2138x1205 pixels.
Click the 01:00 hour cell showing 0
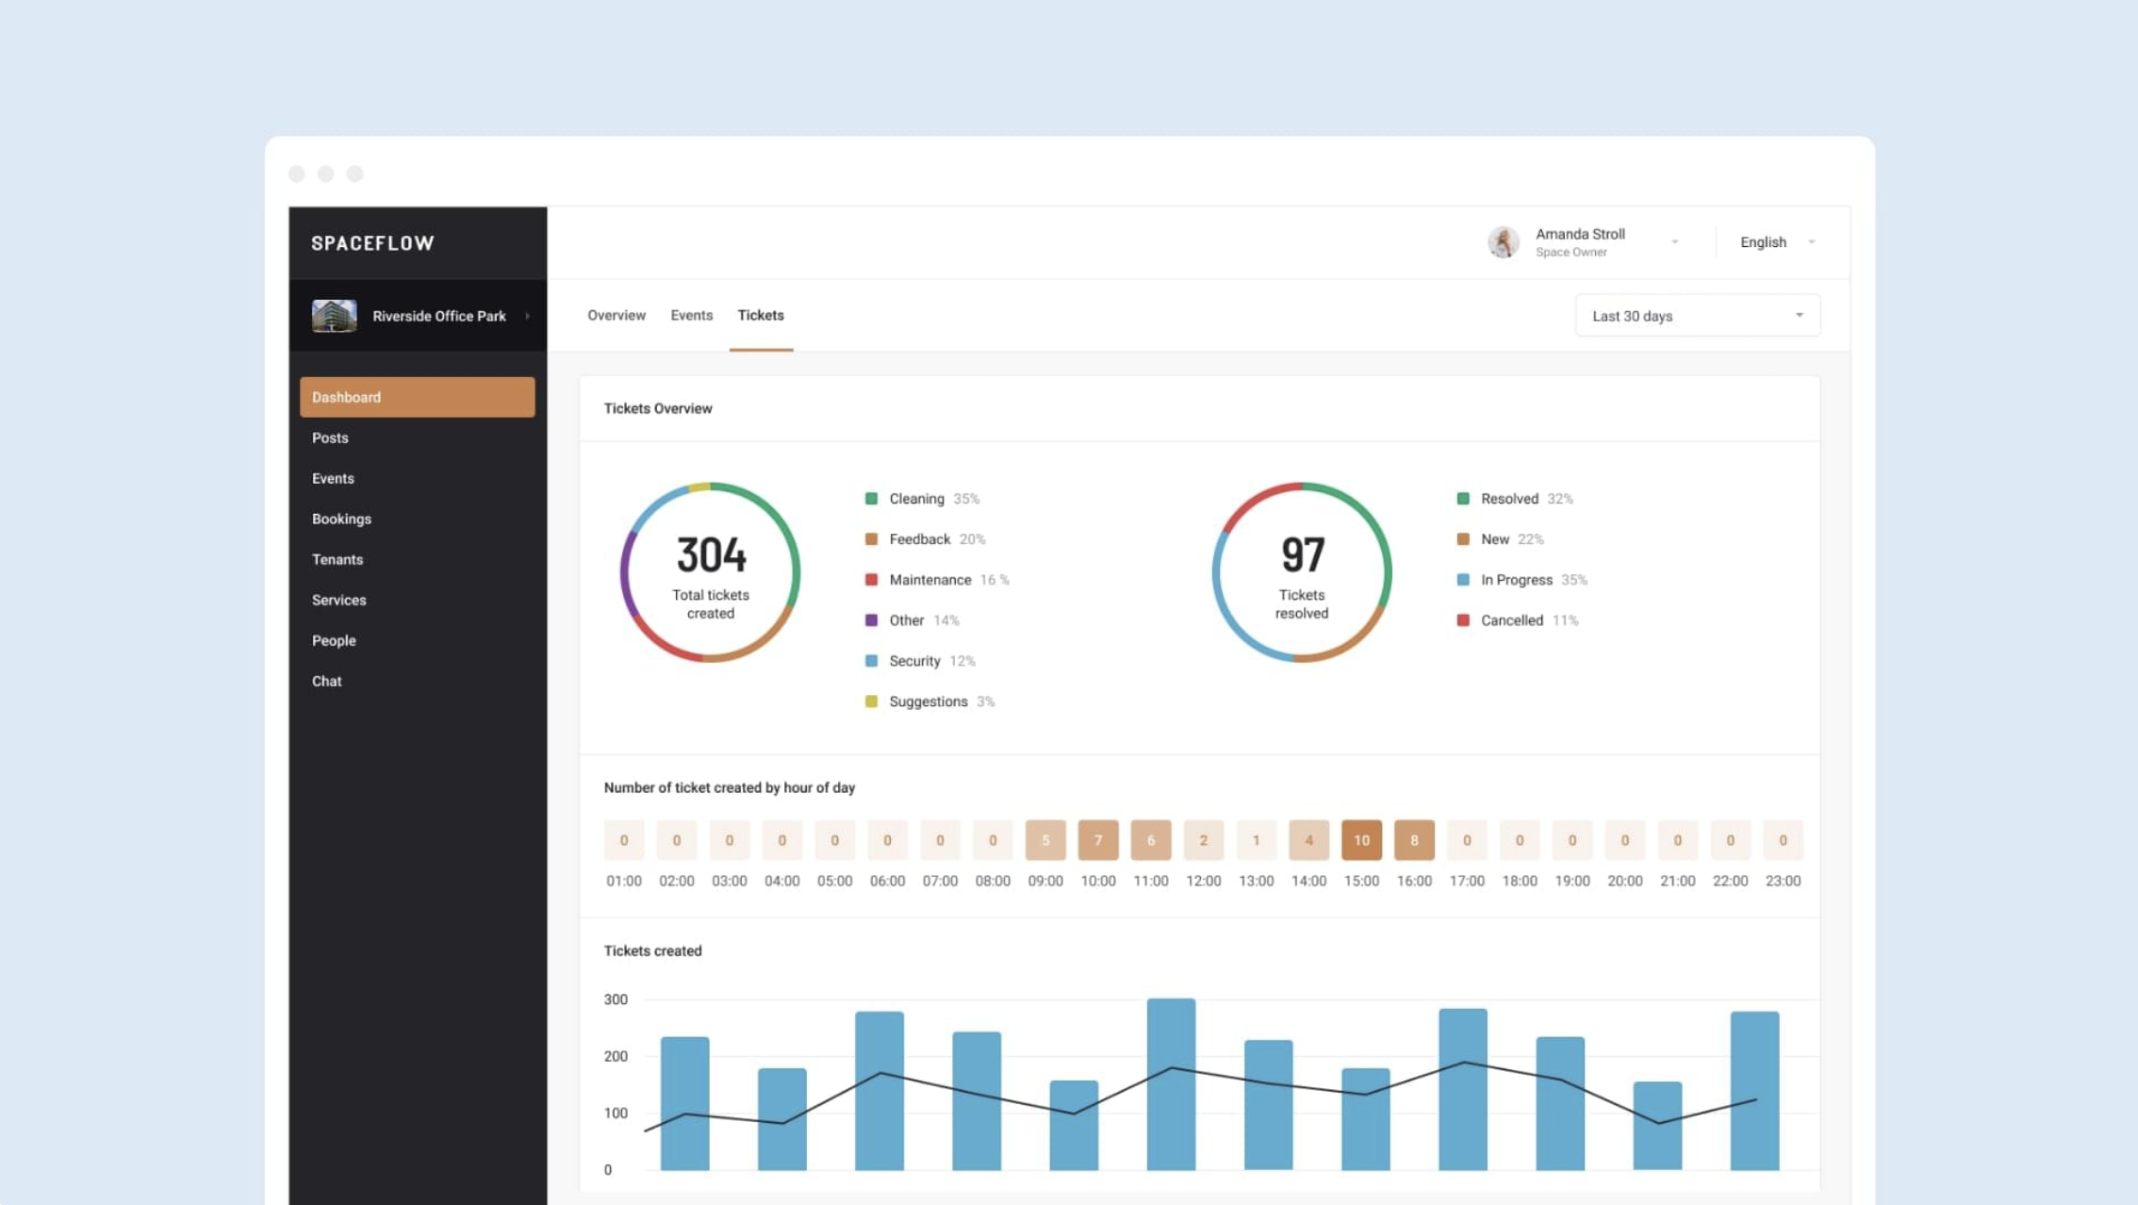coord(624,840)
